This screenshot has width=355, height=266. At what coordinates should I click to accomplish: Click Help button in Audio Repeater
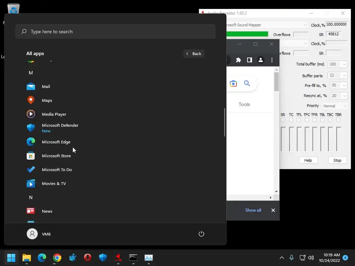[x=308, y=160]
